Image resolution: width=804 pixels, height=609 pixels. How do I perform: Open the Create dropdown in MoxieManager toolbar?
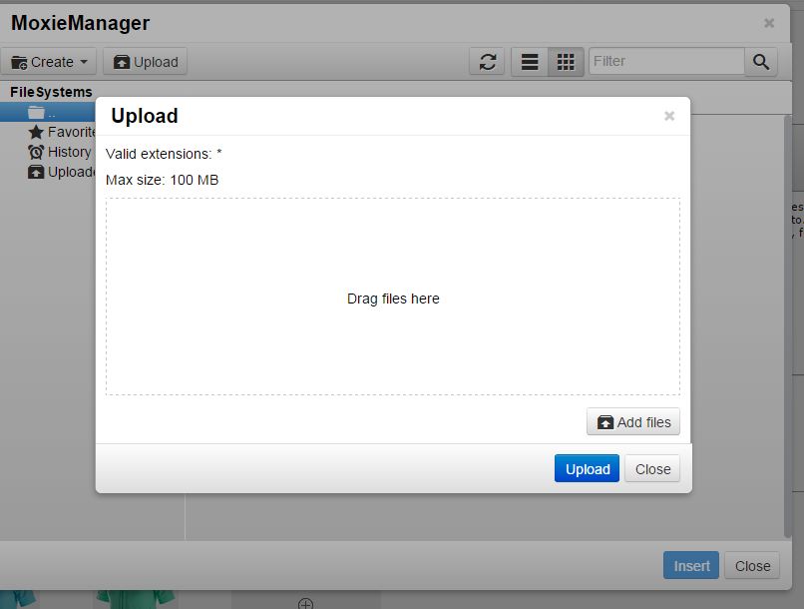50,62
